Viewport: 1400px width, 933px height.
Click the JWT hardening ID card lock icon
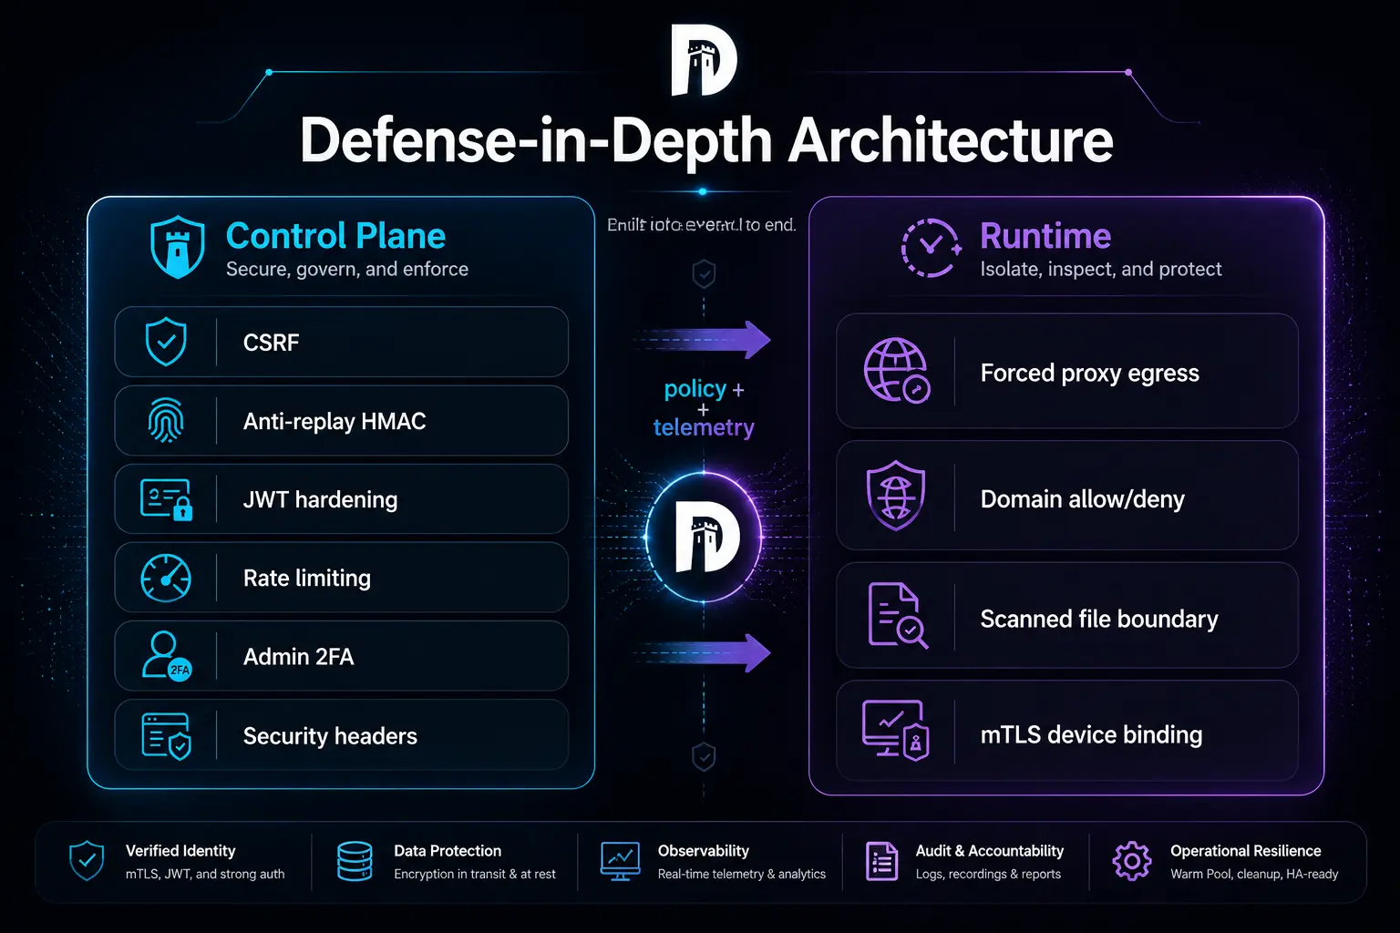(x=166, y=499)
